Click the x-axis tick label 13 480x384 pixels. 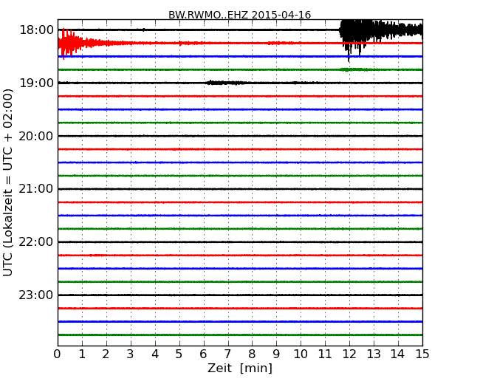[374, 354]
